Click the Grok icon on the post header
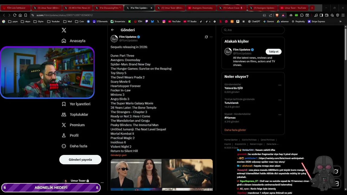Screen dimensions: 347x195 pos(206,37)
